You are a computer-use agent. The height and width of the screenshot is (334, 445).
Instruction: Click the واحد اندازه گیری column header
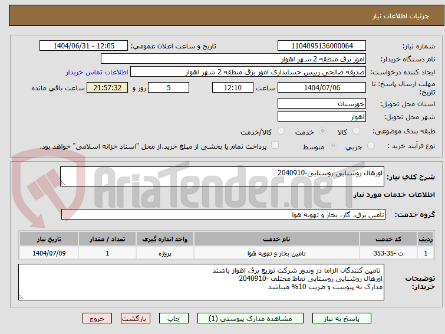point(165,239)
